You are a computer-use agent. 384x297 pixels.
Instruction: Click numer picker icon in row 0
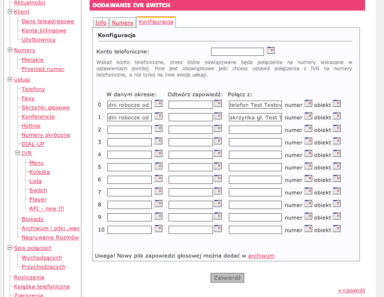(308, 103)
